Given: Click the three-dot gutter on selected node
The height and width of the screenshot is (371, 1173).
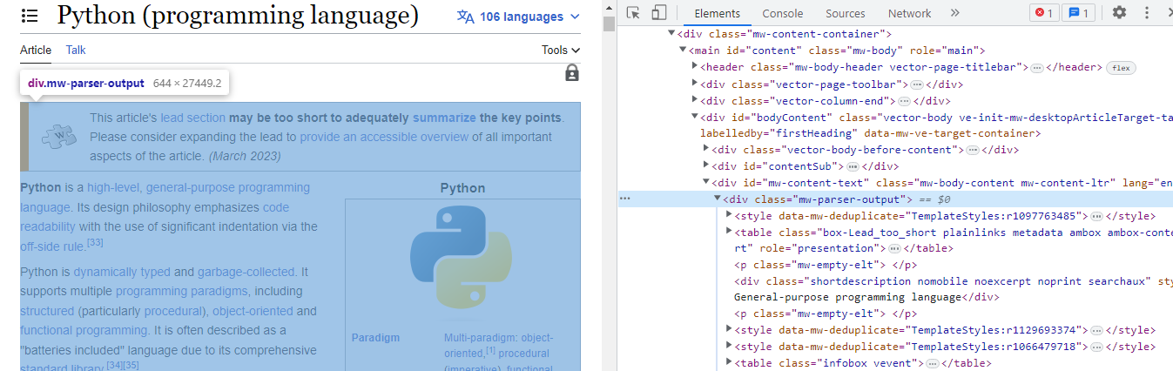Looking at the screenshot, I should tap(624, 199).
